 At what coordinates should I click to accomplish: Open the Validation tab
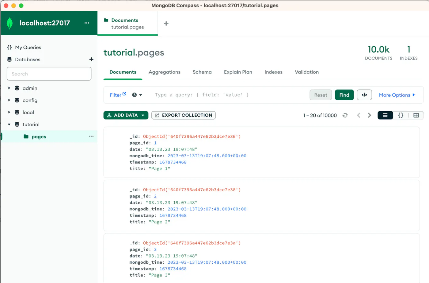[x=307, y=72]
